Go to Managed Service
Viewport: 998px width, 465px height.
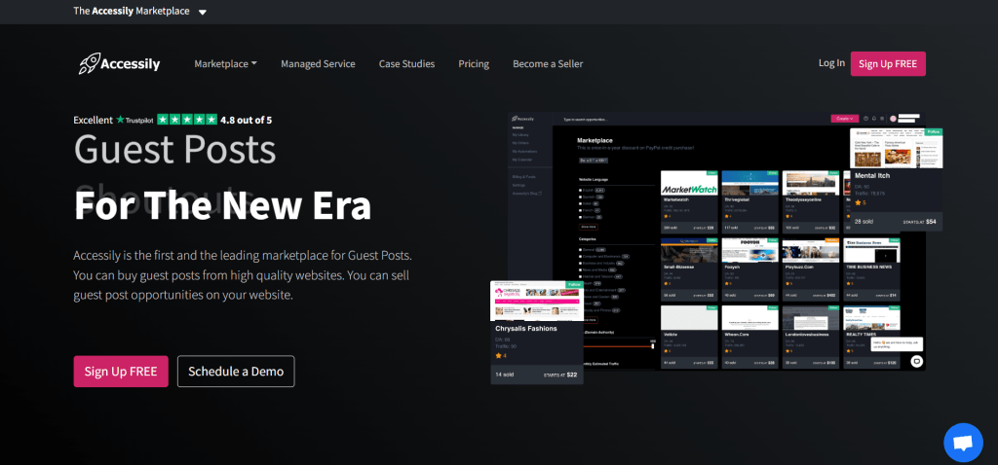coord(319,63)
